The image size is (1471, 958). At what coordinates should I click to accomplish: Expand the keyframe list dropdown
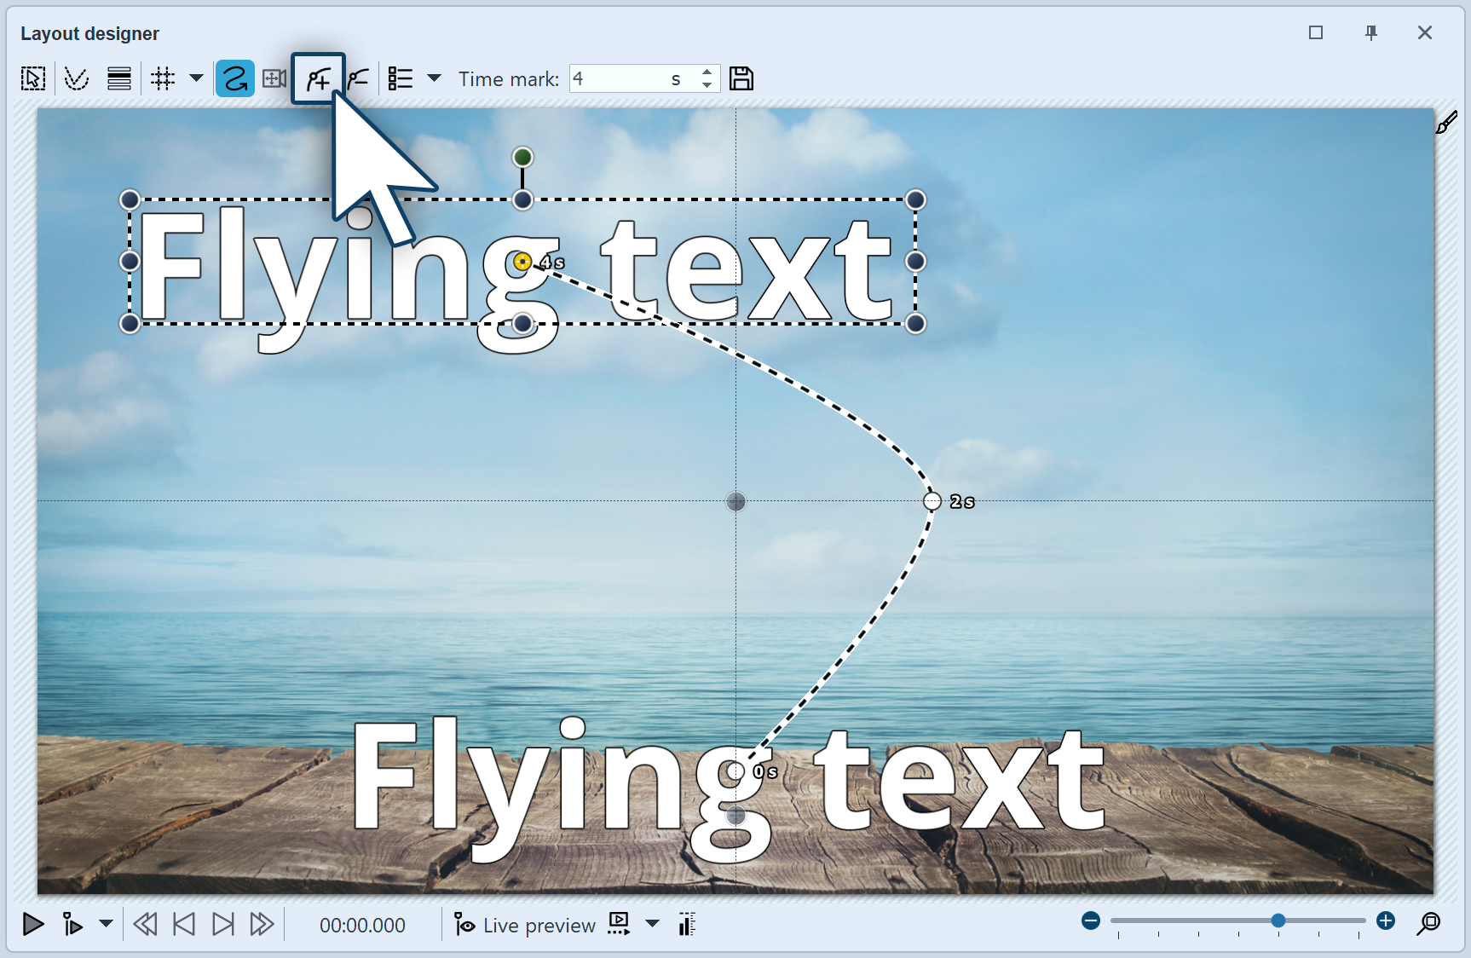point(435,78)
